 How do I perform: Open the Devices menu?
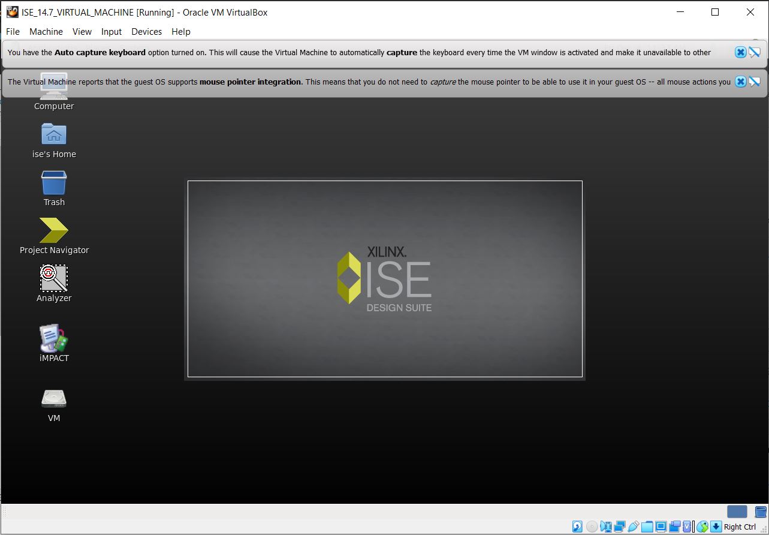click(147, 32)
